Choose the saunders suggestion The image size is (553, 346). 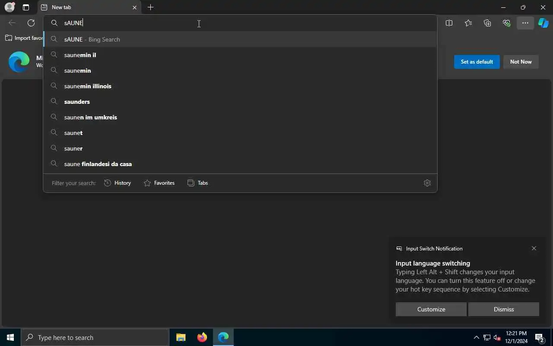[x=240, y=102]
